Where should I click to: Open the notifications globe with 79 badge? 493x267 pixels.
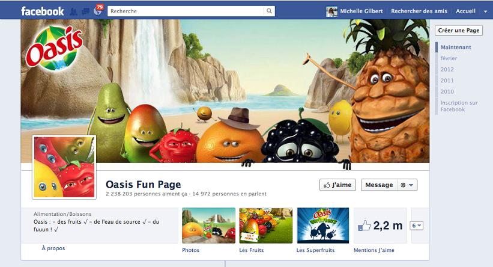point(98,11)
